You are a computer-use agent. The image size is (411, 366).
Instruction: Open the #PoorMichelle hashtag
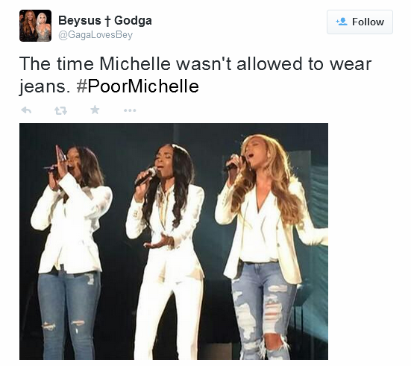point(137,86)
